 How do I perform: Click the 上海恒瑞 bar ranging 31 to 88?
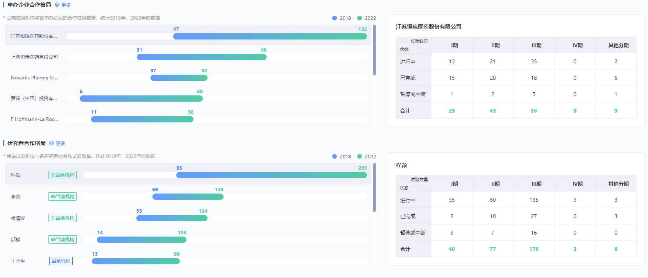tap(202, 57)
